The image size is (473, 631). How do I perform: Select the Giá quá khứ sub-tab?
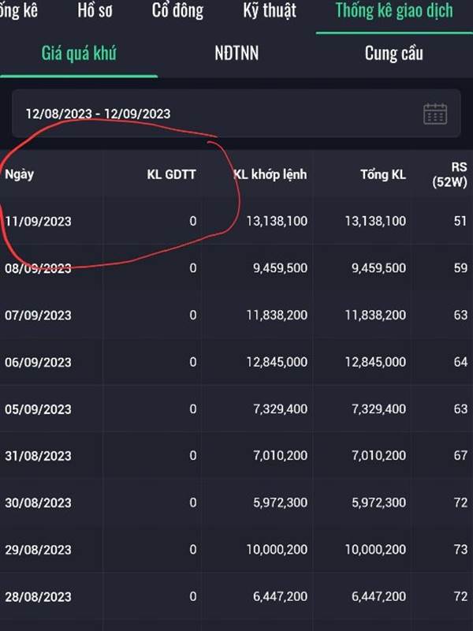click(x=79, y=54)
